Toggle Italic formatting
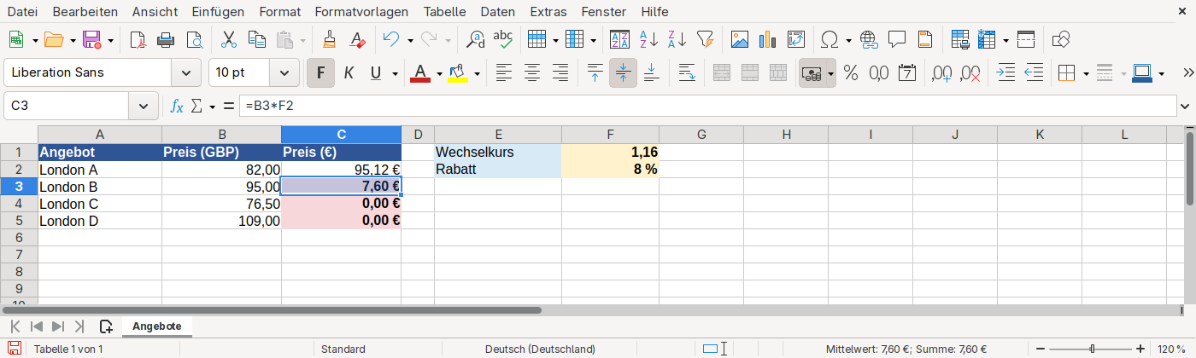Image resolution: width=1196 pixels, height=358 pixels. pyautogui.click(x=349, y=73)
